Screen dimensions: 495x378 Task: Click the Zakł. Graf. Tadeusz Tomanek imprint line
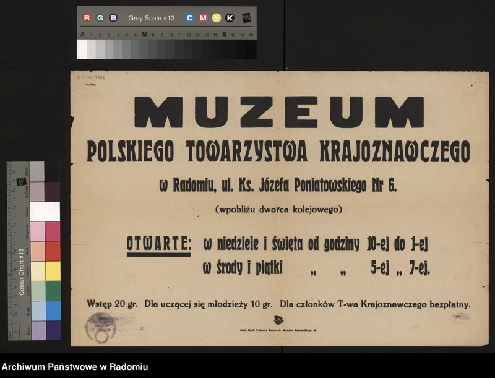(x=278, y=330)
